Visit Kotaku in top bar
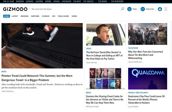 [56, 1]
